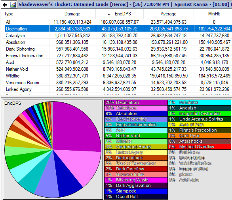
Task: Select the Empyral Incineration table row
Action: [x=116, y=56]
